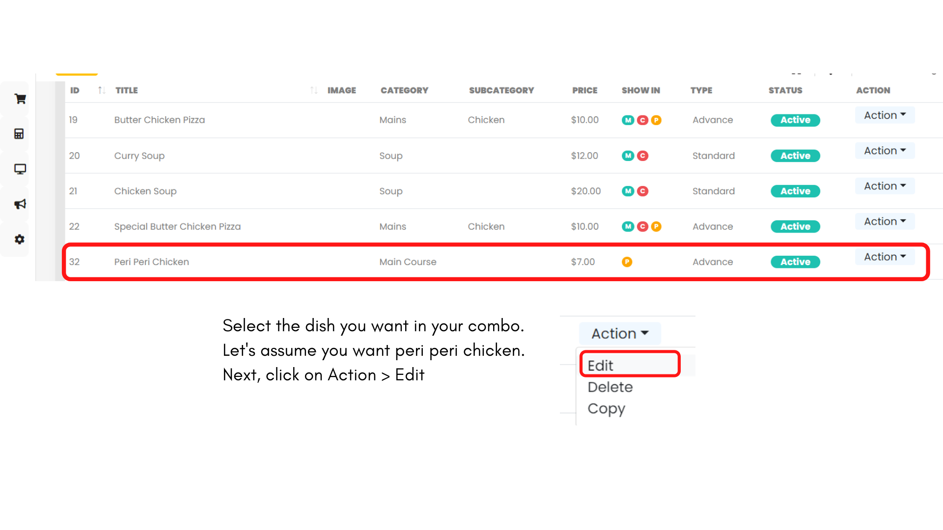This screenshot has width=943, height=530.
Task: Open the shopping cart sidebar icon
Action: click(20, 99)
